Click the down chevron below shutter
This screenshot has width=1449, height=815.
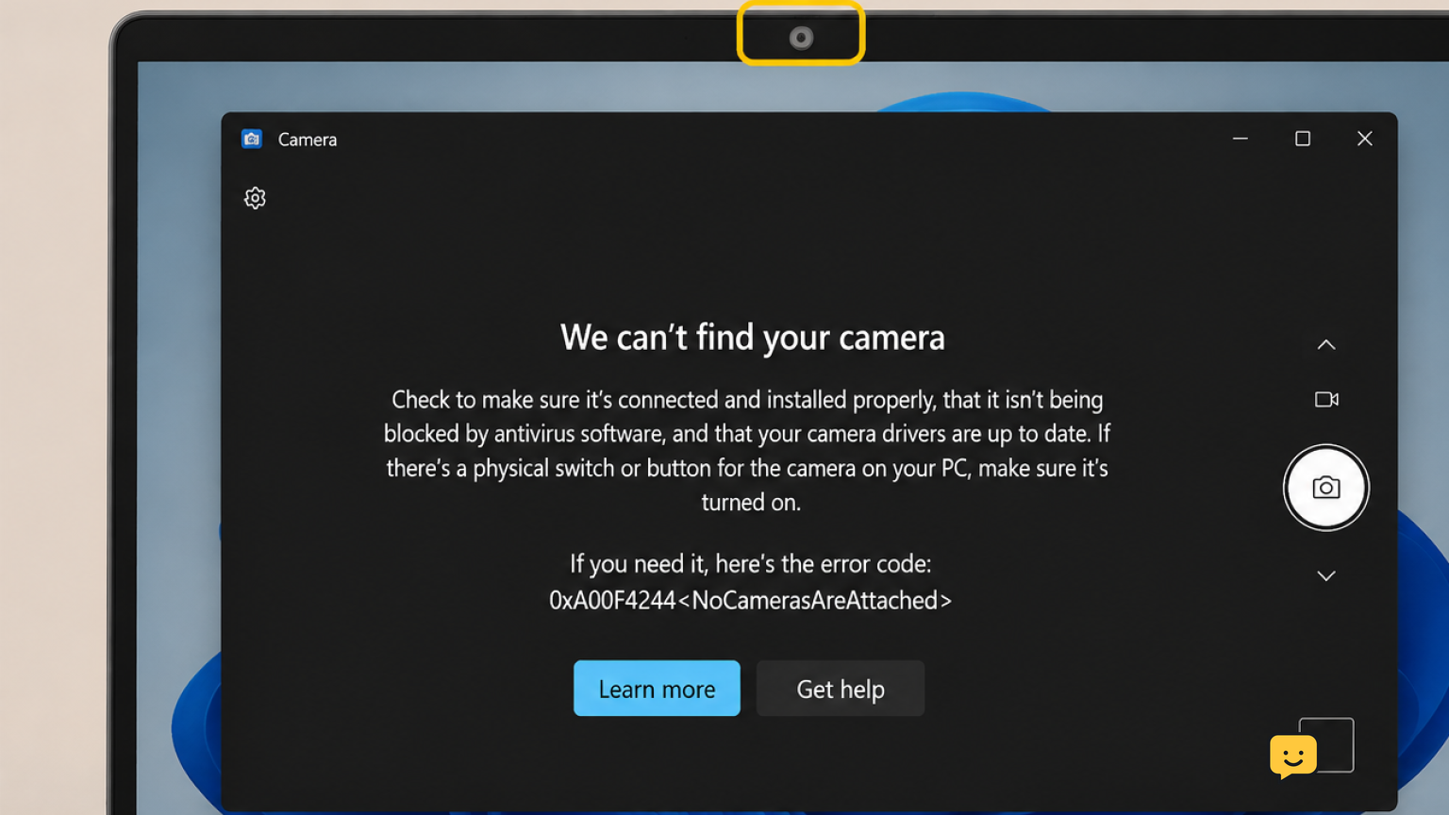pyautogui.click(x=1326, y=575)
